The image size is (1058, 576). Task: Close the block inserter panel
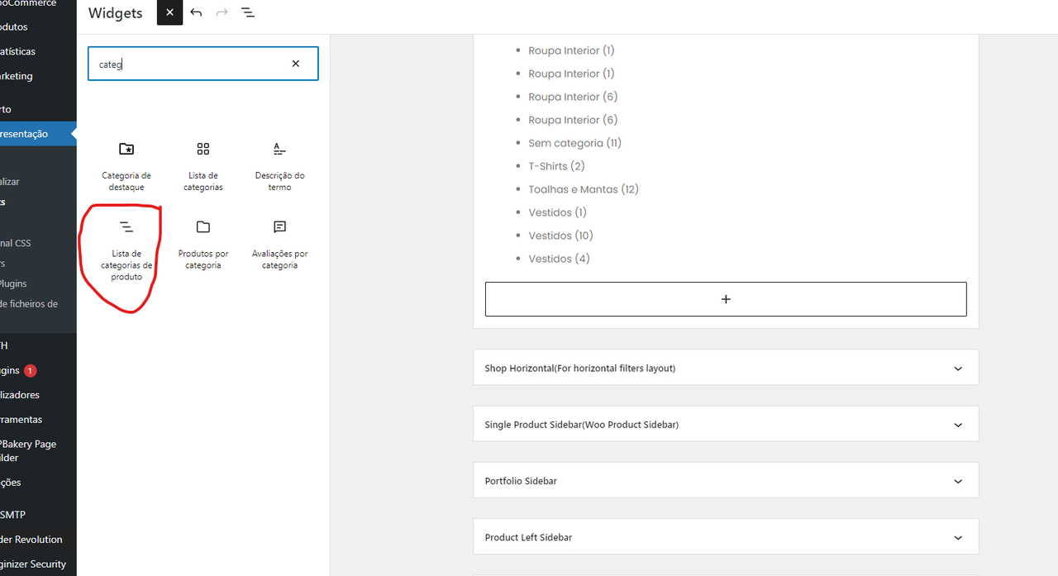pos(169,13)
